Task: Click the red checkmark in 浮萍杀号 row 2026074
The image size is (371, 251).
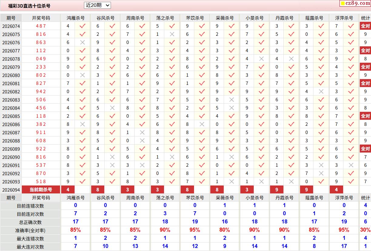Action: [x=351, y=26]
